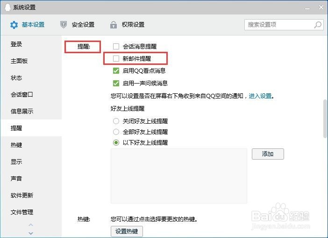Uncheck 启用一声问候消息

pos(116,84)
